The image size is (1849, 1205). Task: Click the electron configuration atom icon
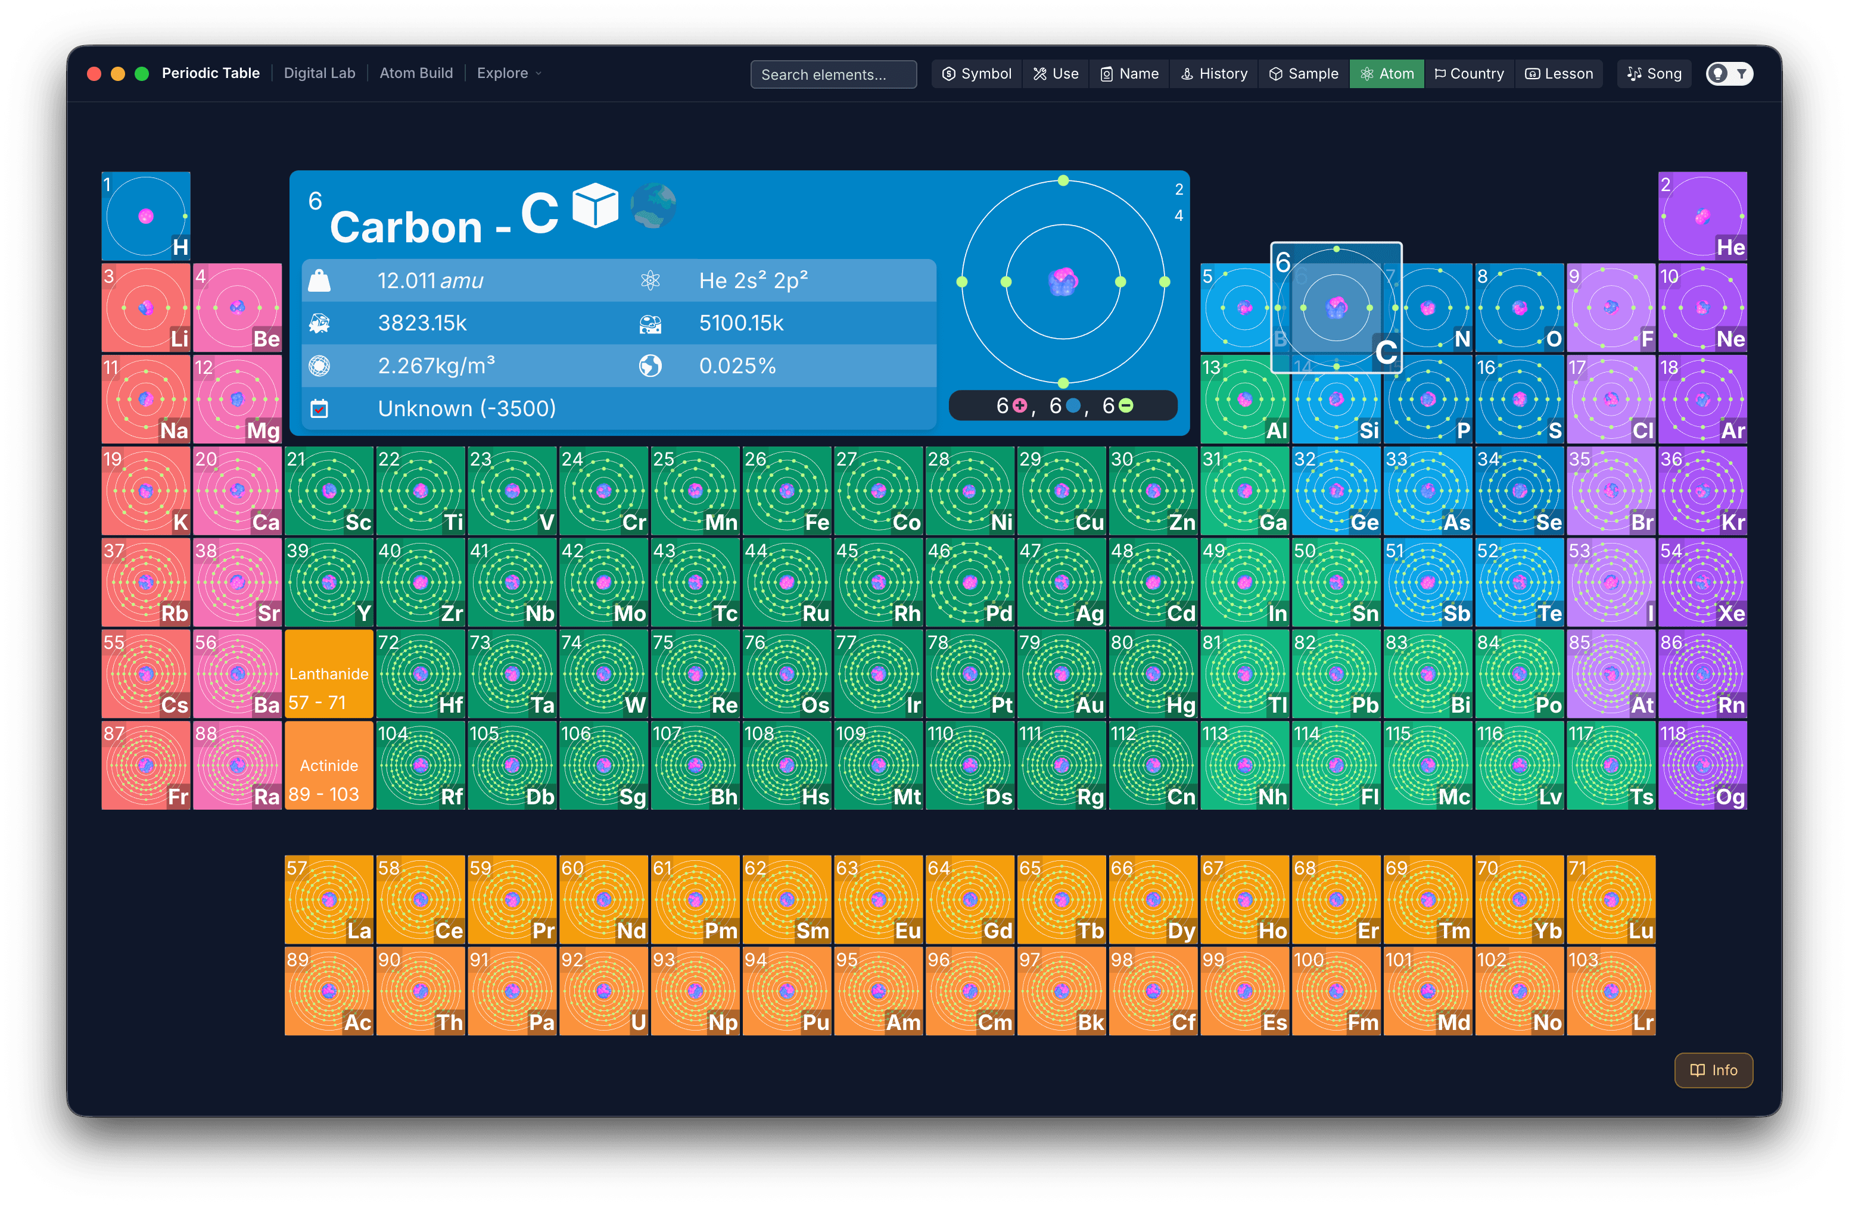(x=650, y=280)
